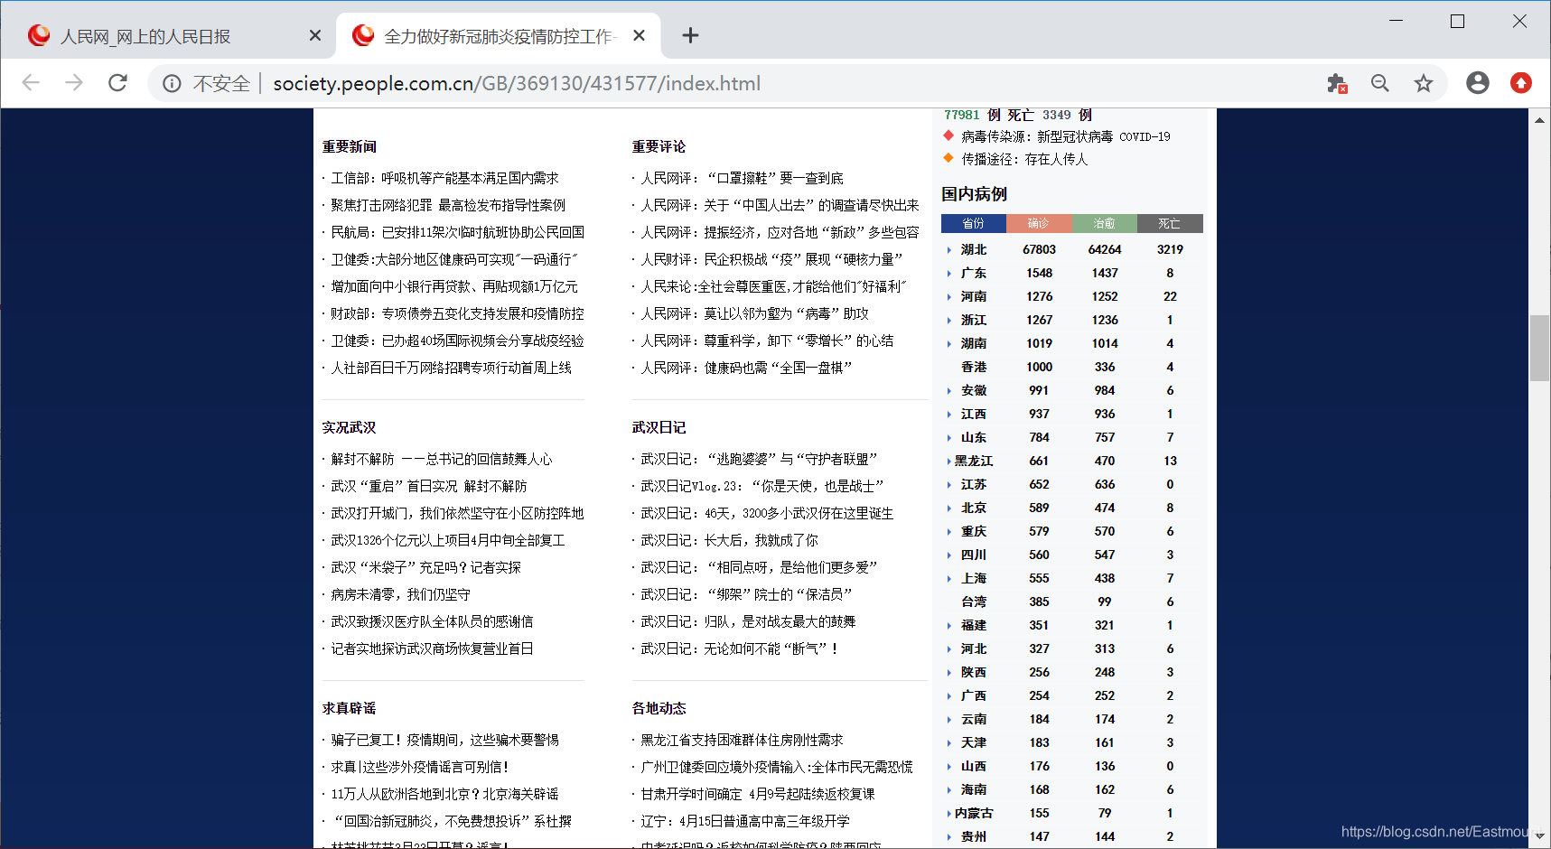Click the red update arrow icon
1551x849 pixels.
[x=1521, y=83]
